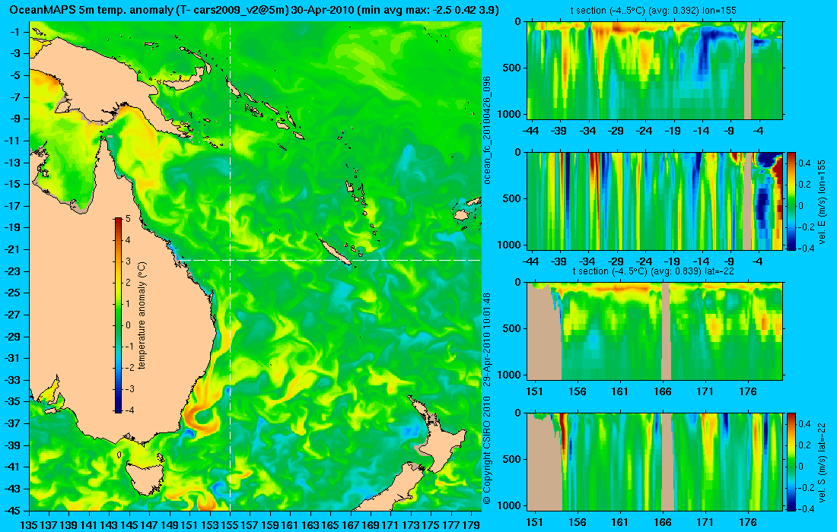Click the '1000' depth tick of vel. S plot
837x532 pixels.
pos(511,505)
